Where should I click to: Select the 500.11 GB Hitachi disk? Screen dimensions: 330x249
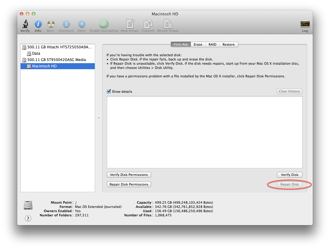[58, 47]
